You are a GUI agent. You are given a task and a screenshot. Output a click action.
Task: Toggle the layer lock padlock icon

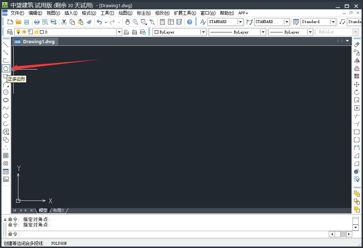pyautogui.click(x=36, y=32)
